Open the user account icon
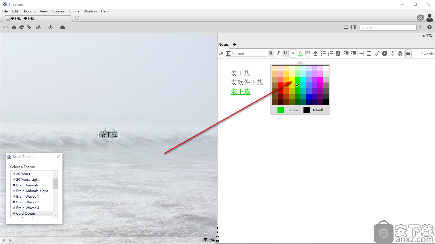The height and width of the screenshot is (244, 435). tap(429, 18)
